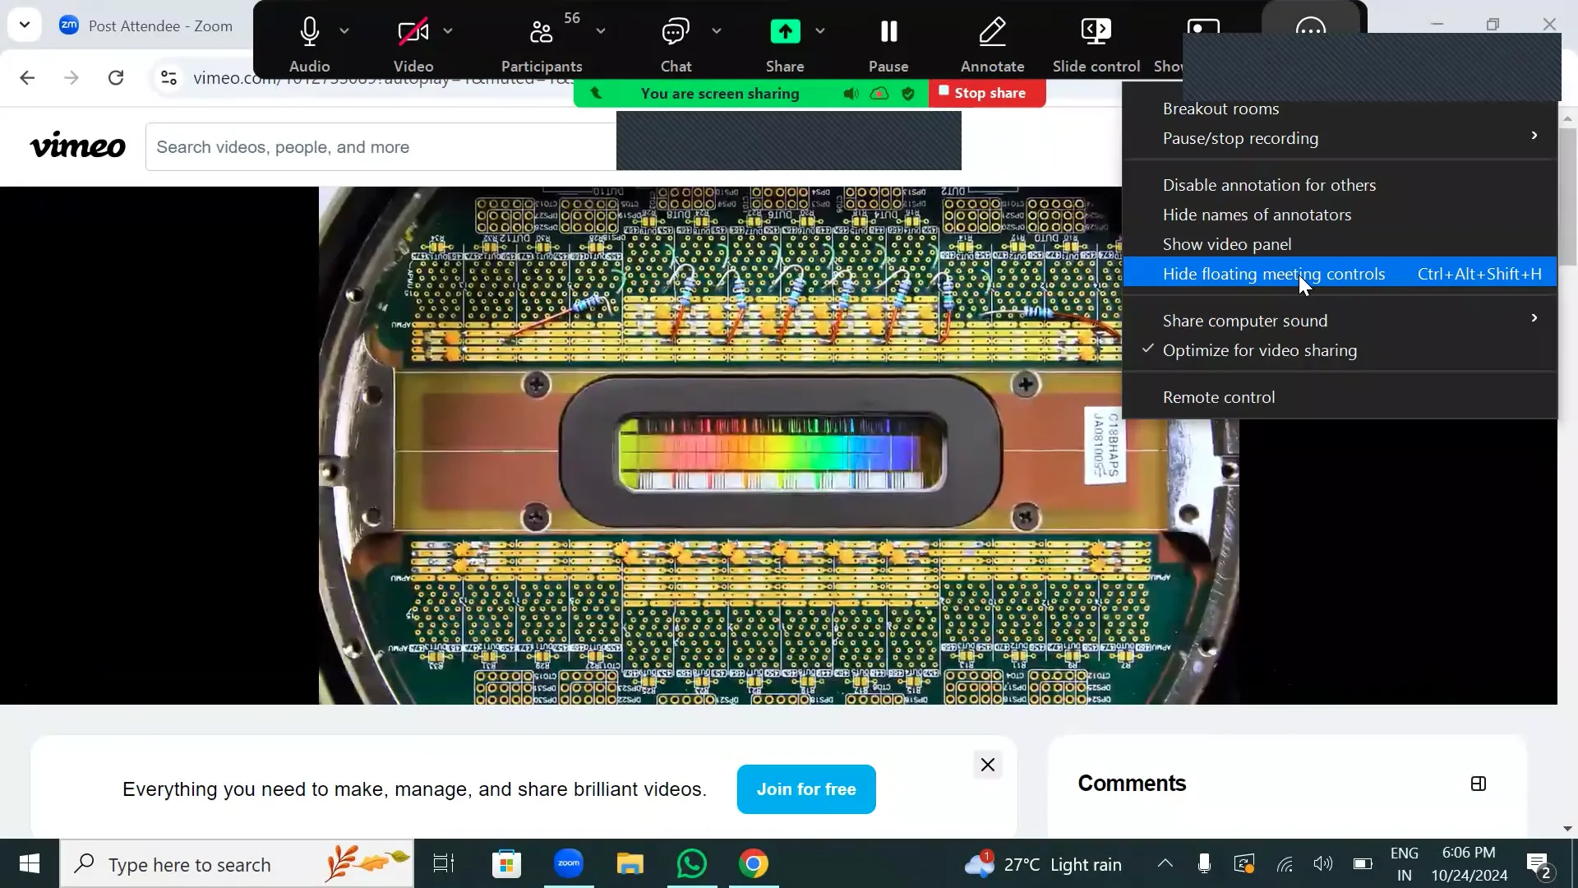Toggle Hide names of annotators
This screenshot has width=1578, height=888.
point(1257,215)
